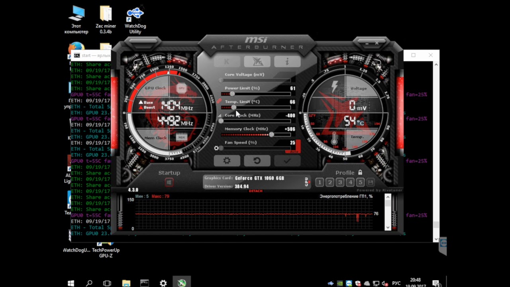Click the Memory Clock slider handle
This screenshot has width=510, height=287.
271,135
